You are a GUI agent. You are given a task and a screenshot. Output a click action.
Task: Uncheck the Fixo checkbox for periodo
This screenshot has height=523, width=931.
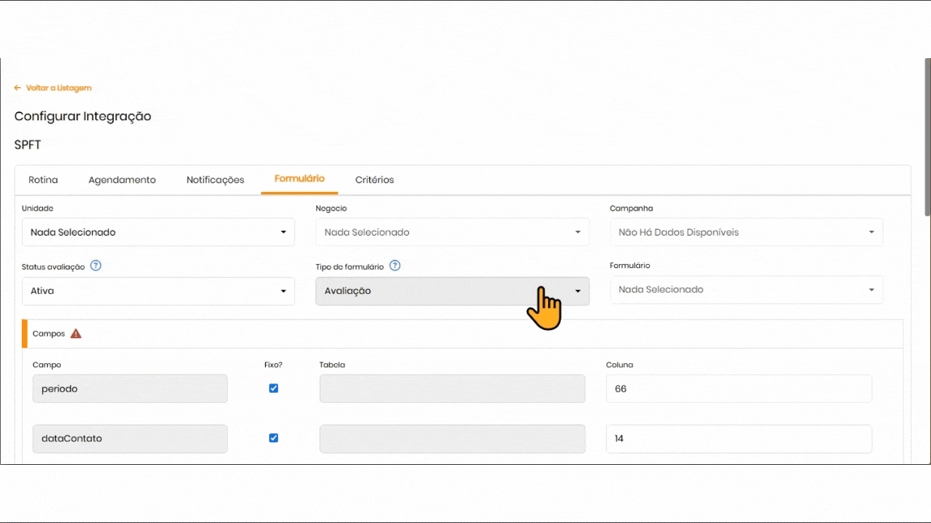click(x=273, y=388)
